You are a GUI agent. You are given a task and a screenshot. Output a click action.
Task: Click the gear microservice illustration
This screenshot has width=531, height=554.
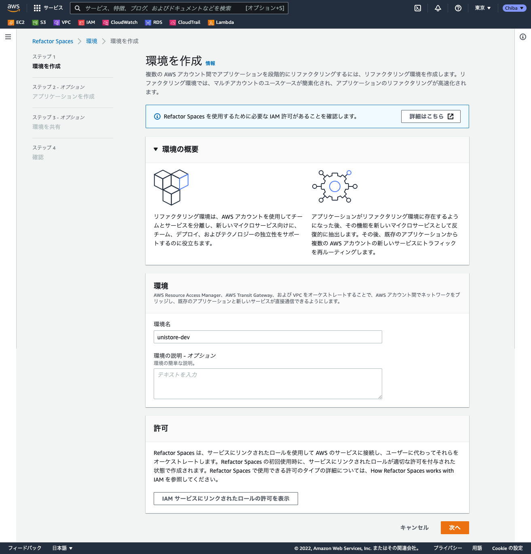point(335,186)
